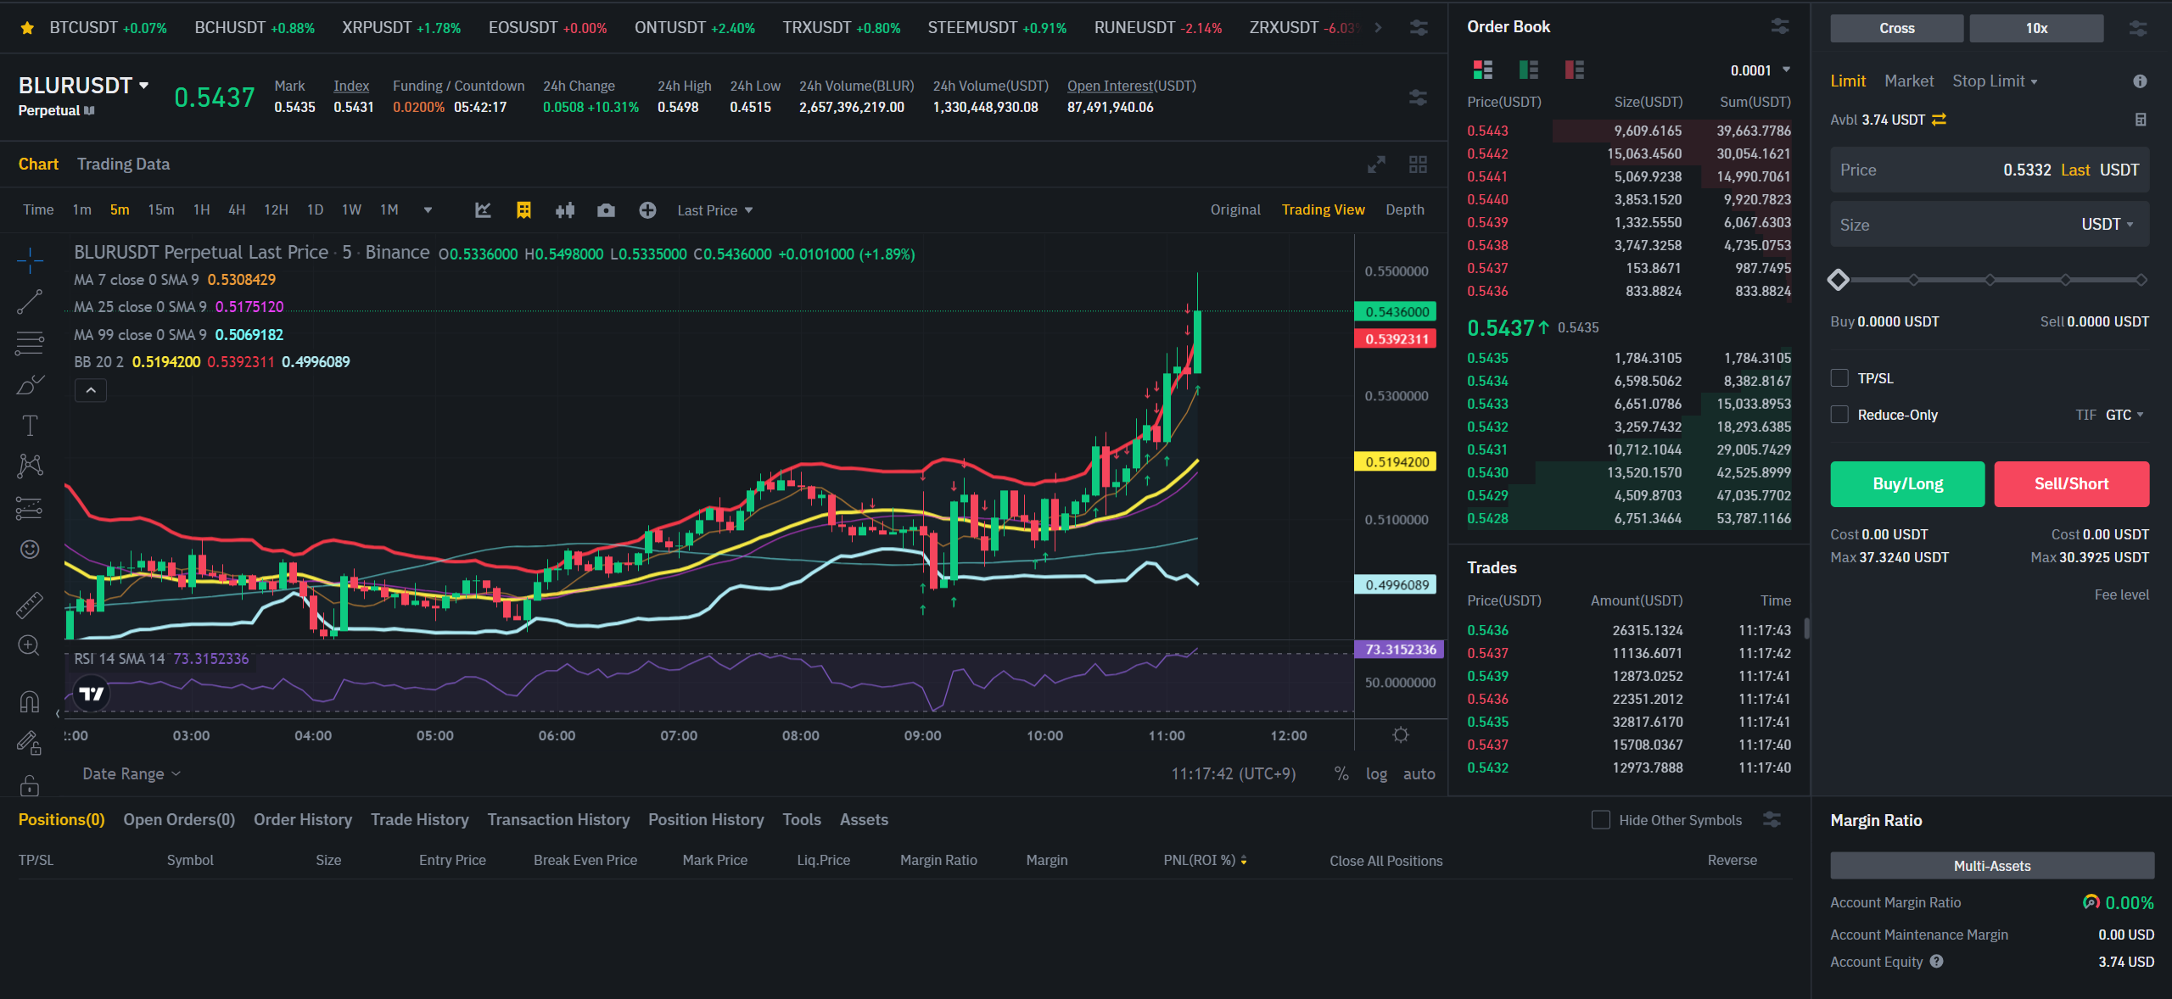Click the Multi-Assets button

pyautogui.click(x=1991, y=866)
